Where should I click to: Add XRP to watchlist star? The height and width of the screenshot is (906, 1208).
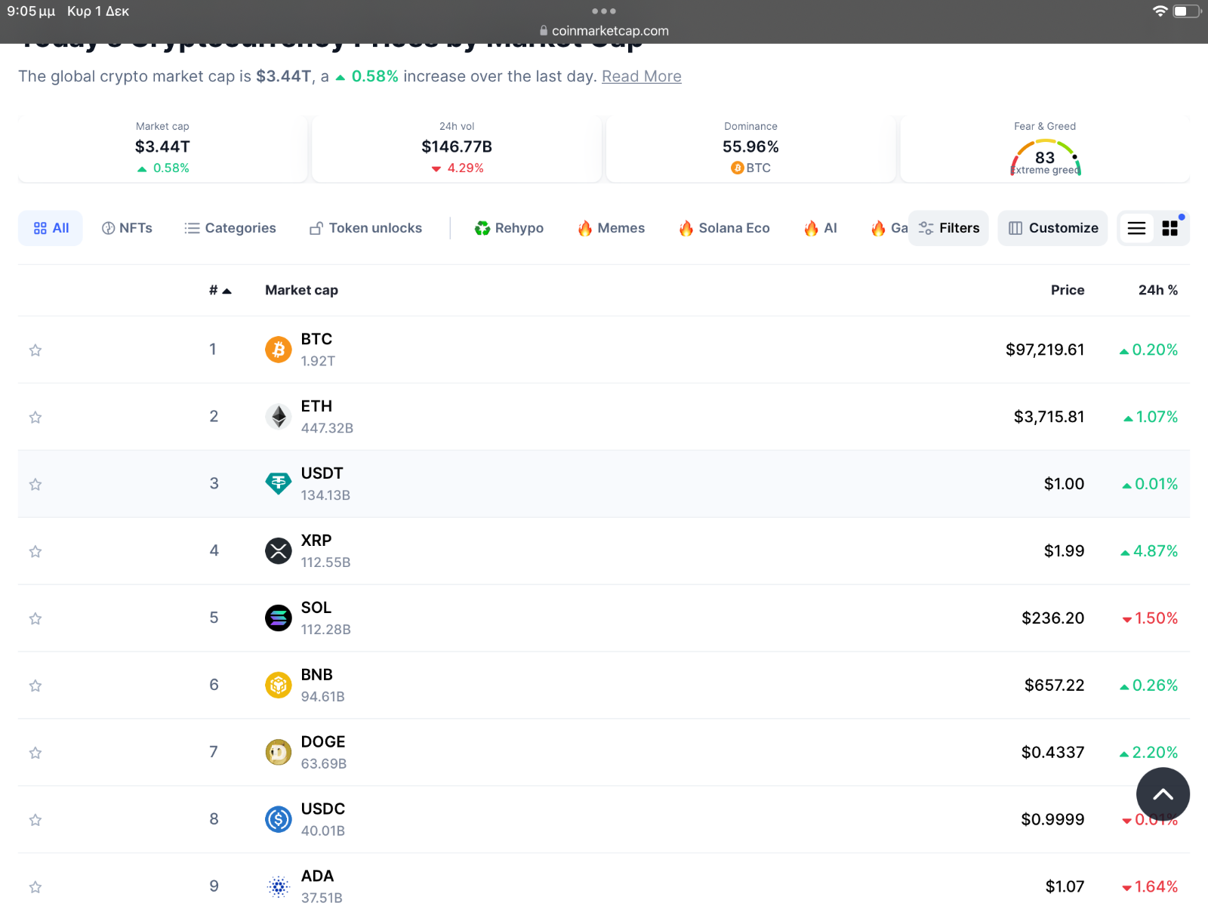[35, 552]
